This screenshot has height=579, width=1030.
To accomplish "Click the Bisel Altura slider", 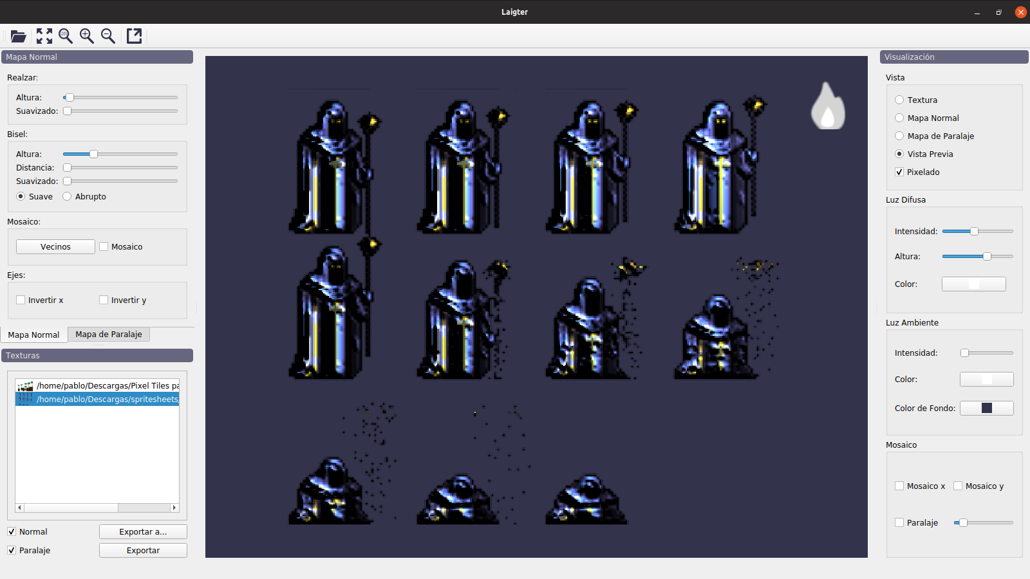I will pyautogui.click(x=120, y=154).
